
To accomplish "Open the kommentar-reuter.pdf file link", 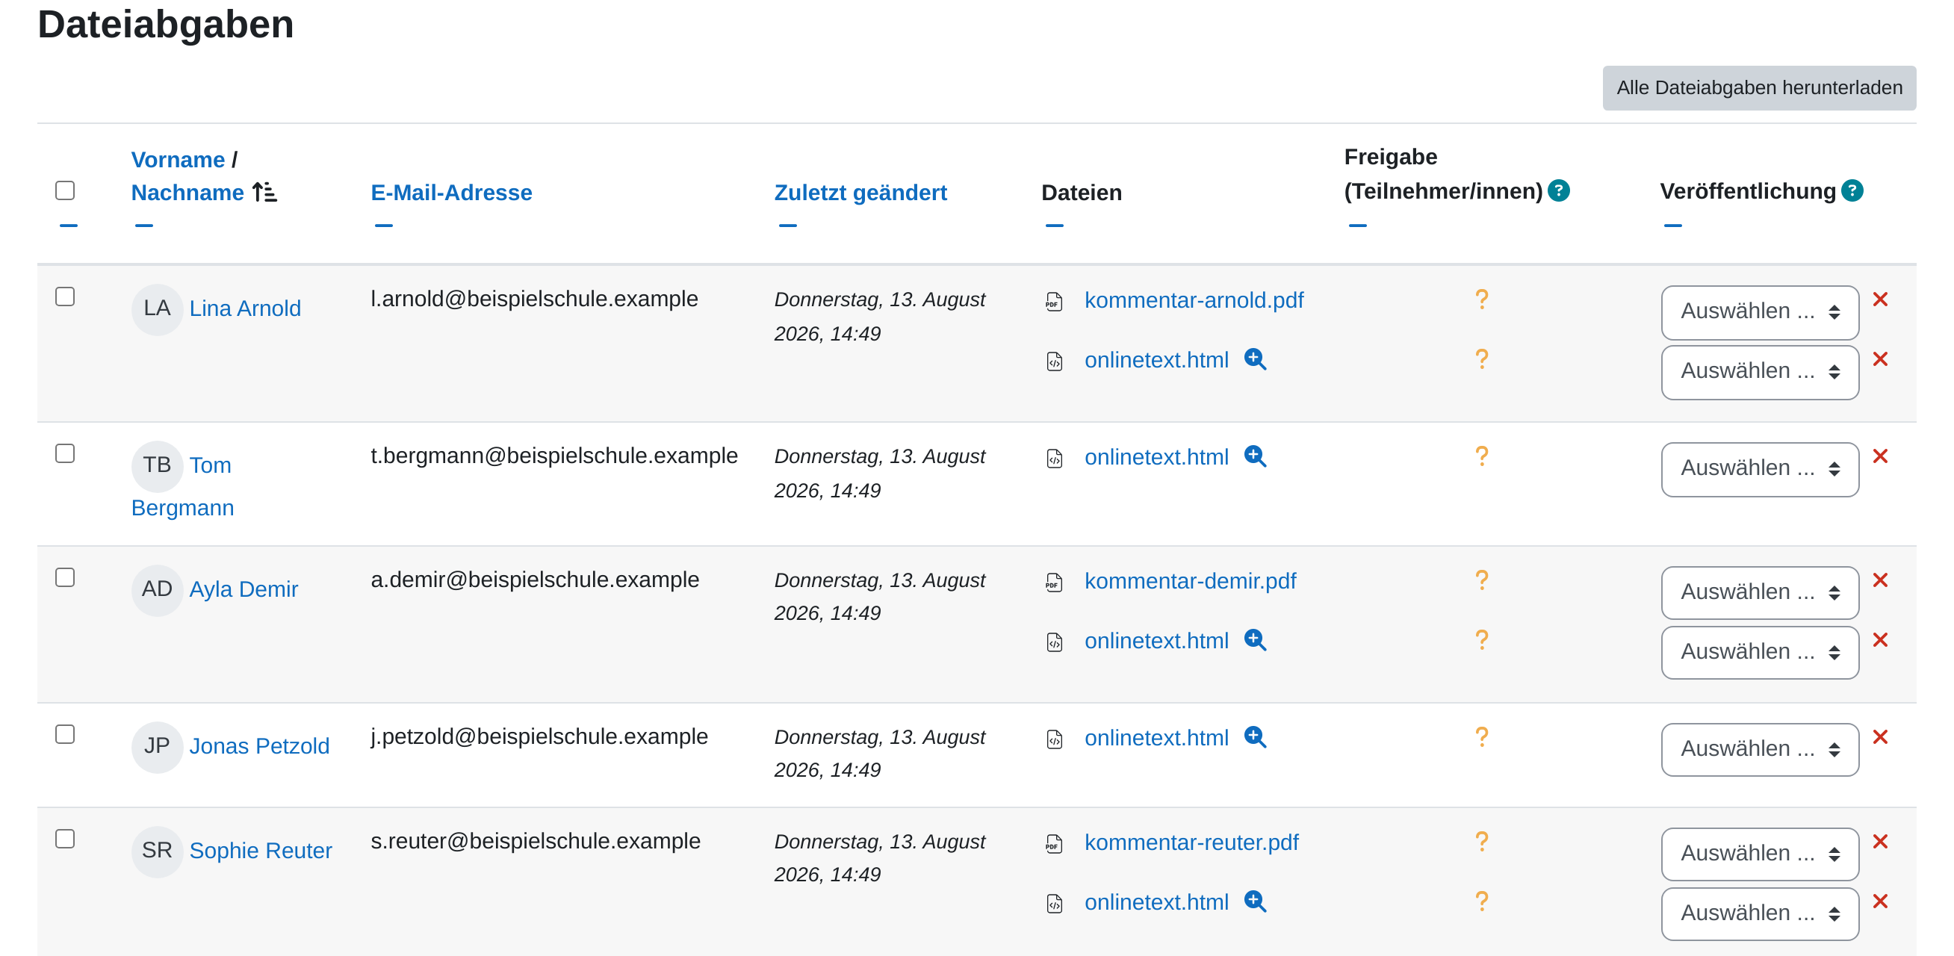I will (x=1191, y=842).
